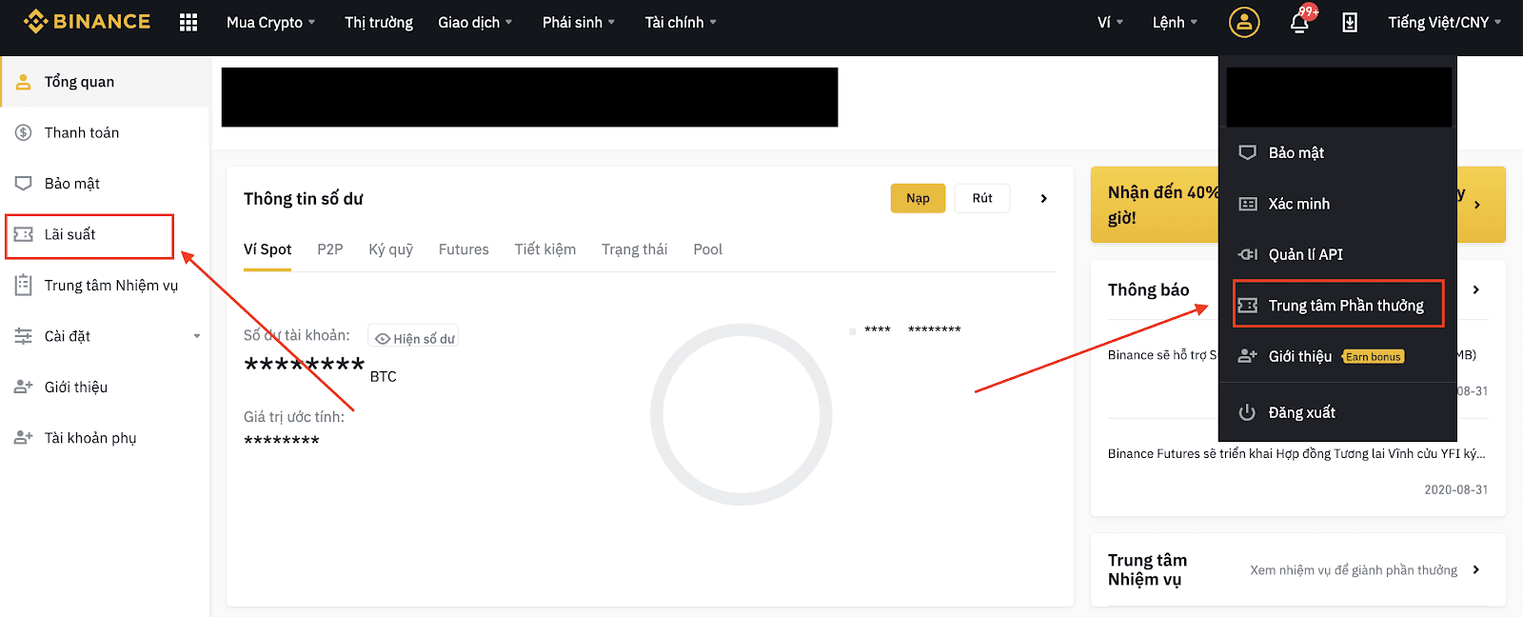Open the apps grid menu icon

tap(188, 22)
